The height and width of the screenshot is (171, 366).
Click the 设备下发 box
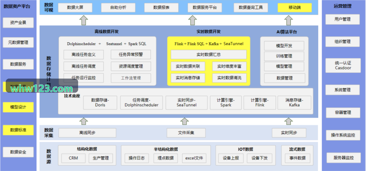tap(260, 158)
